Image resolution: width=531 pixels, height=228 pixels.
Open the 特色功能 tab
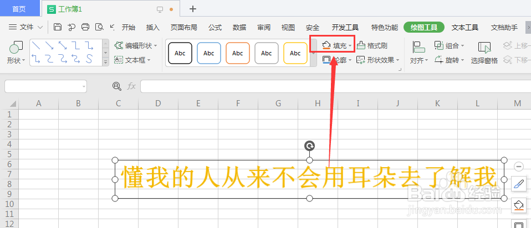(x=385, y=28)
